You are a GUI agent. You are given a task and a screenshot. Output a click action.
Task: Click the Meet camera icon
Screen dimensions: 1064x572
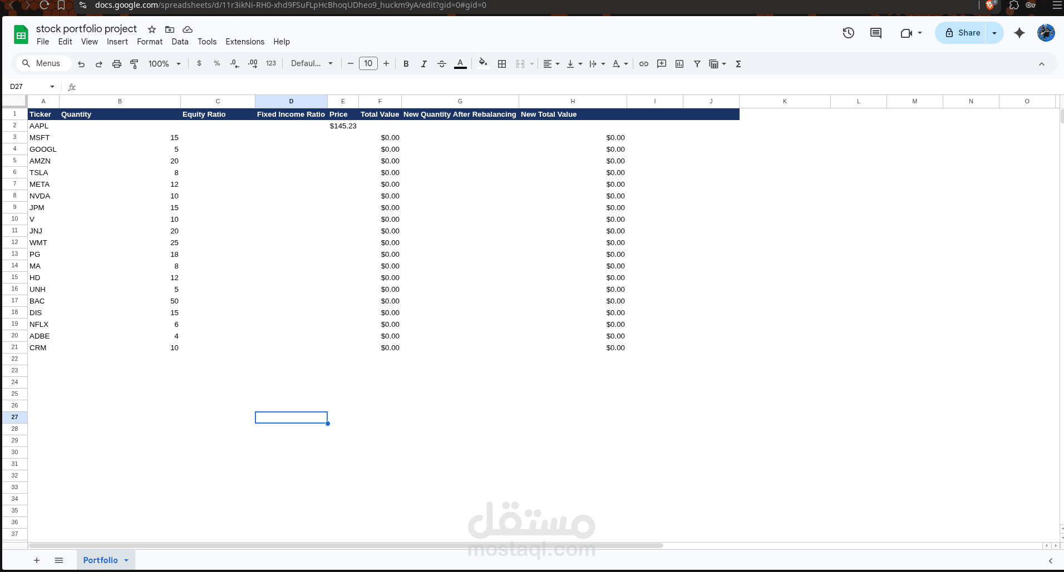906,33
